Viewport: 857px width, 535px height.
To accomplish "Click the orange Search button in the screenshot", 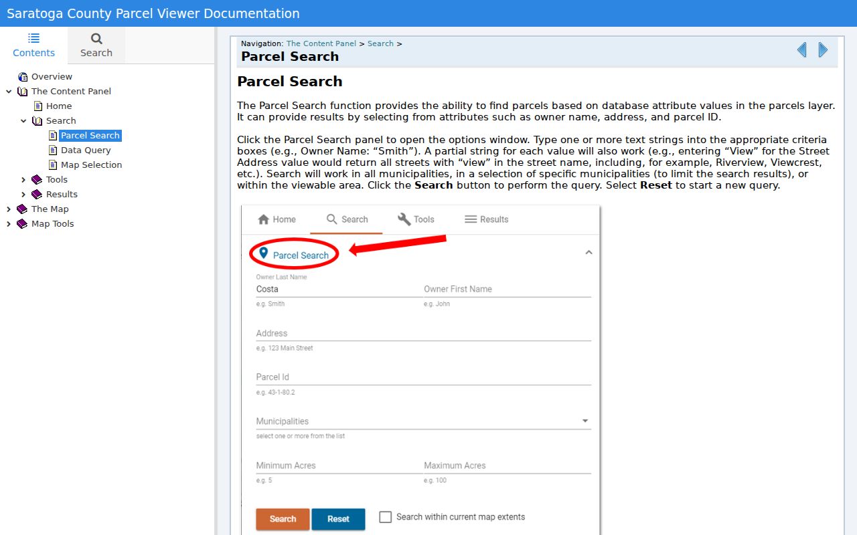I will click(283, 519).
